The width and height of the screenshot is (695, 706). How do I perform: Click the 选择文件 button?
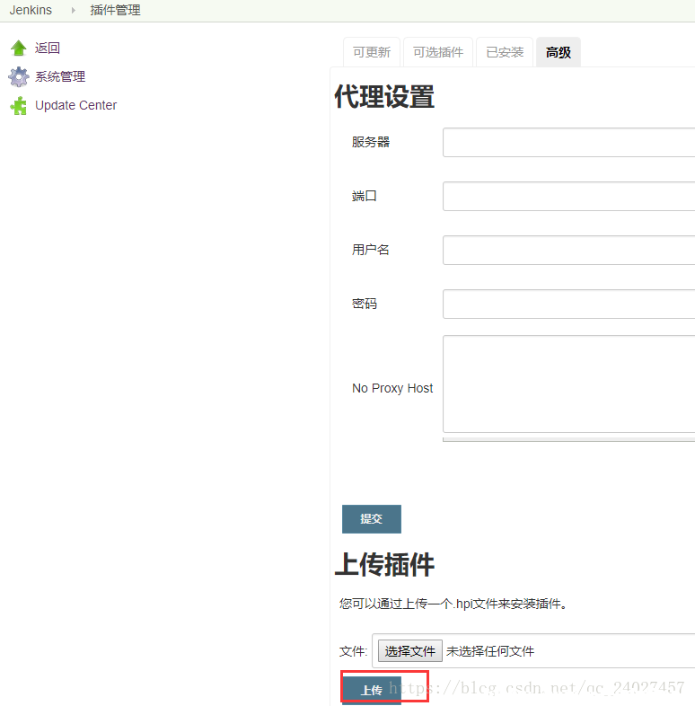pos(410,651)
